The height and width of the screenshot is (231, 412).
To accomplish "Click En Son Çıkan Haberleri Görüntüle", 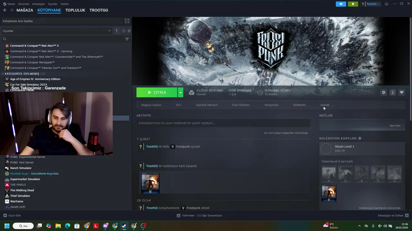I will [x=286, y=133].
